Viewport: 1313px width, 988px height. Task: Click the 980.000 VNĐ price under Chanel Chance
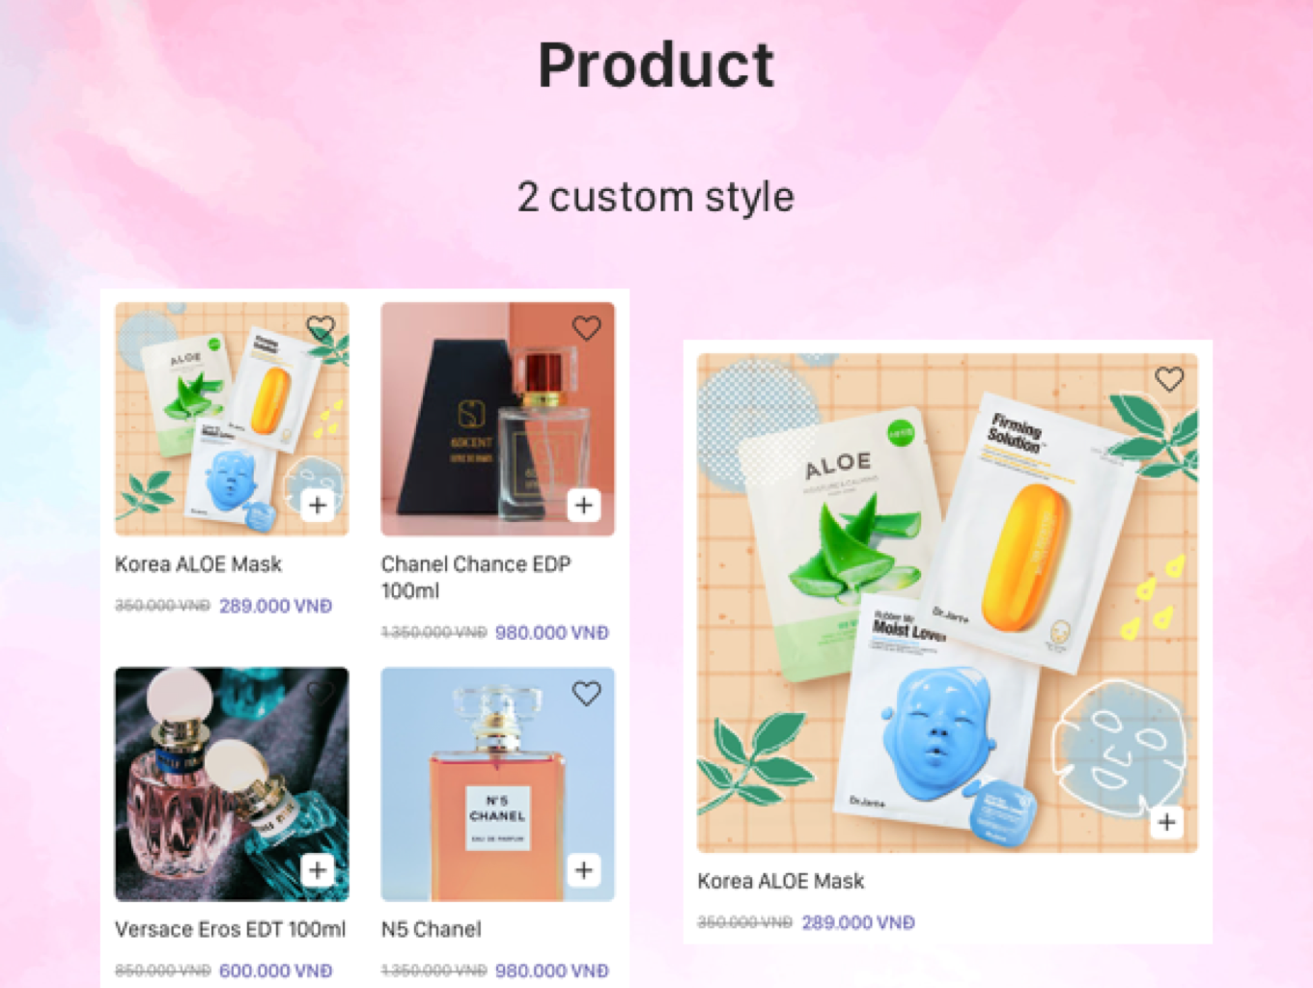552,633
